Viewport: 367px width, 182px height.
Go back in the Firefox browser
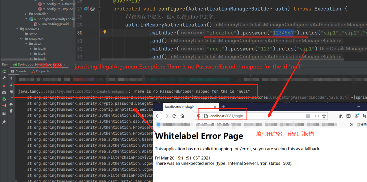158,116
